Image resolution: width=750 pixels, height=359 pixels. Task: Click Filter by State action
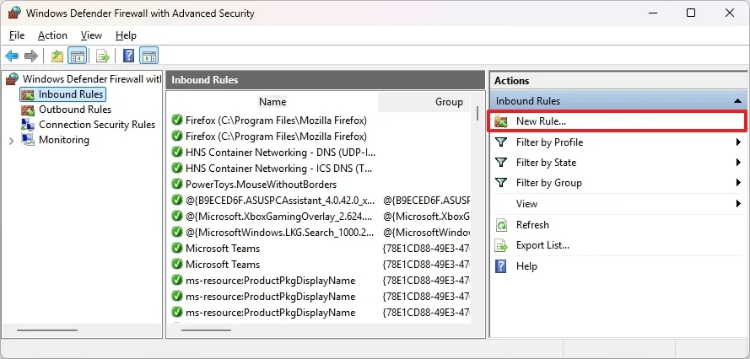[x=546, y=163]
